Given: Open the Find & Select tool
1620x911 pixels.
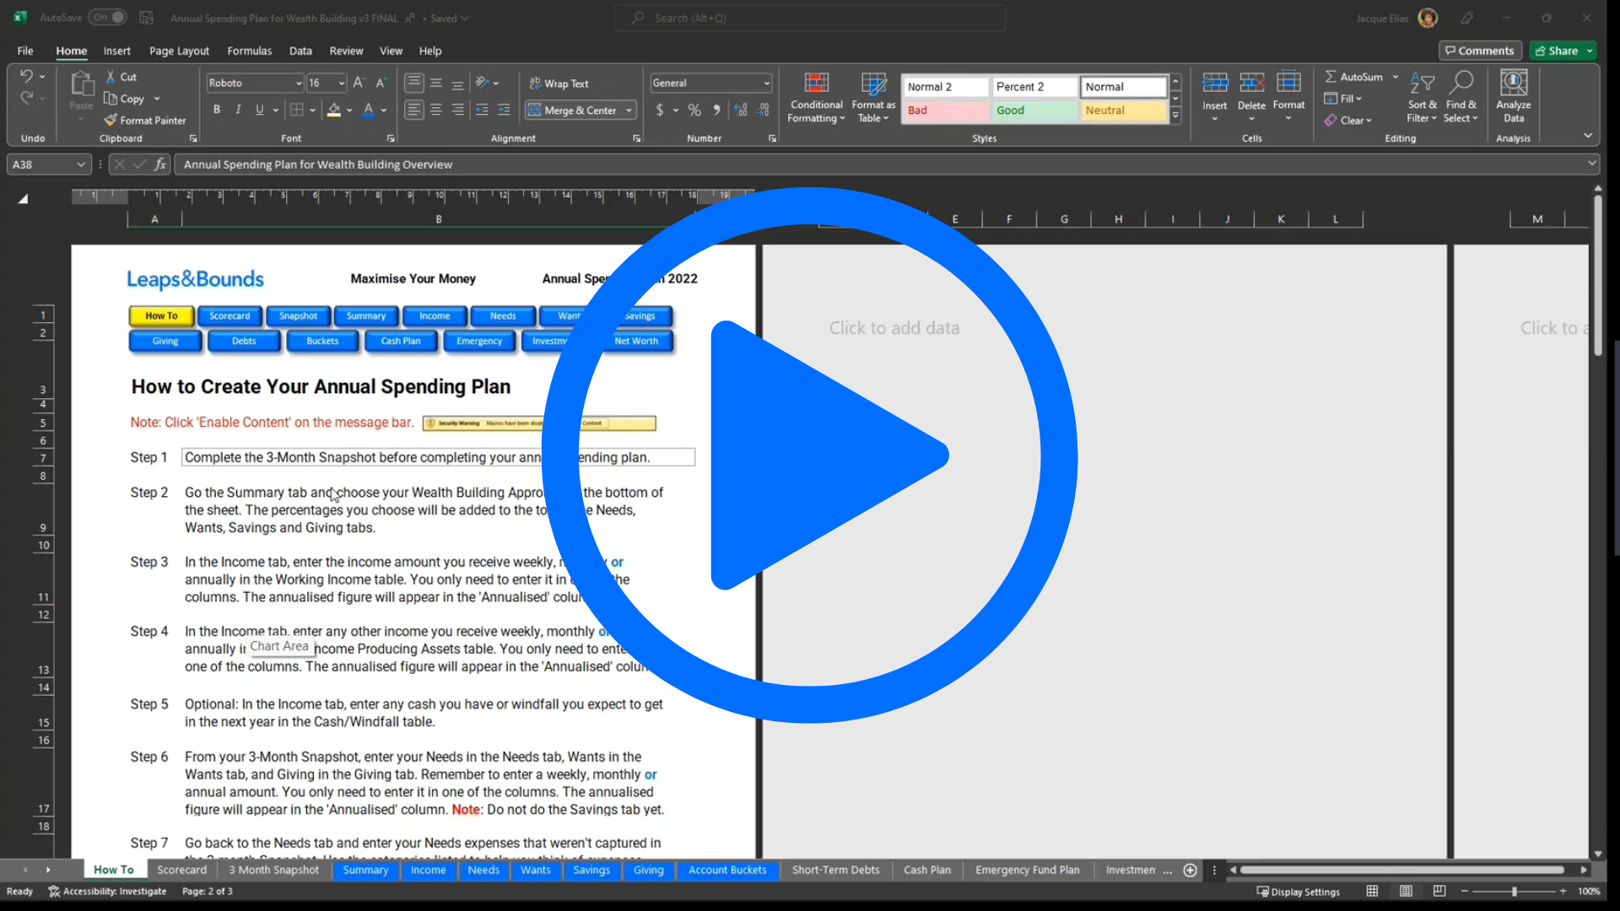Looking at the screenshot, I should pos(1461,83).
